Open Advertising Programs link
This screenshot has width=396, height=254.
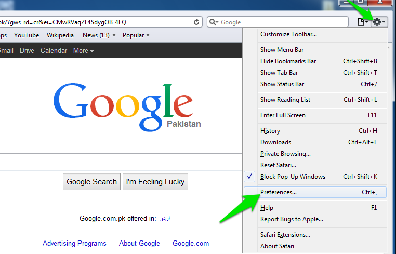74,243
